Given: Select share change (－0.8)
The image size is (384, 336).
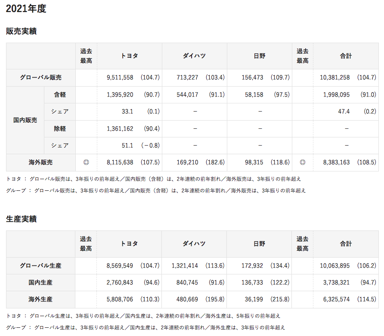Looking at the screenshot, I should click(x=150, y=146).
